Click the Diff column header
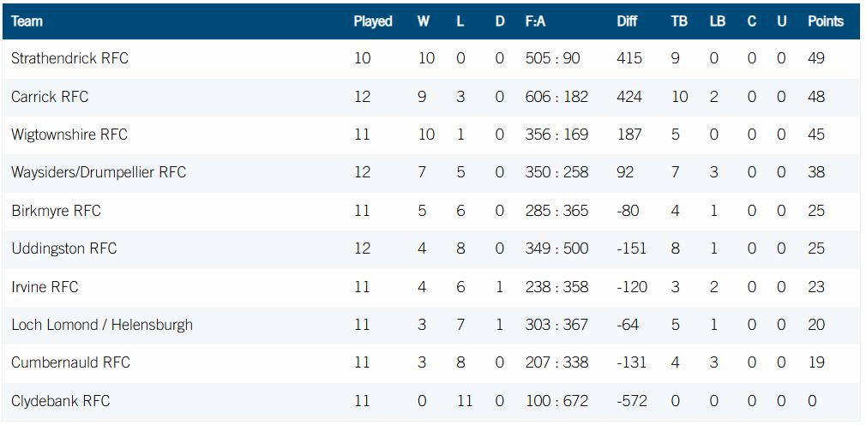Viewport: 866px width, 425px height. (x=627, y=21)
